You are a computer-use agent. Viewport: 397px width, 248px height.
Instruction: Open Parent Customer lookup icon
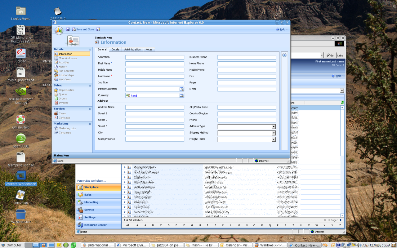point(182,89)
